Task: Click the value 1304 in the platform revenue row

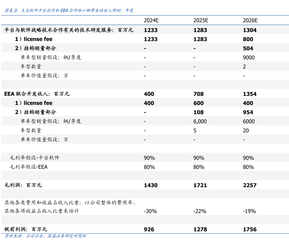Action: pyautogui.click(x=250, y=30)
